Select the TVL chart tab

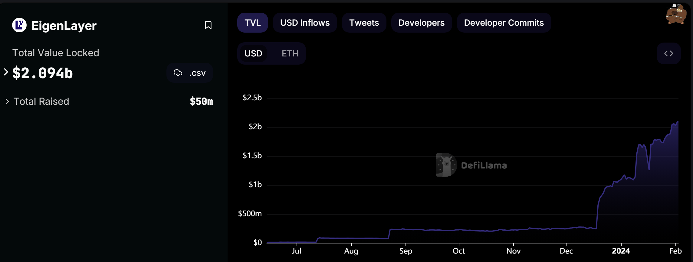[x=253, y=23]
